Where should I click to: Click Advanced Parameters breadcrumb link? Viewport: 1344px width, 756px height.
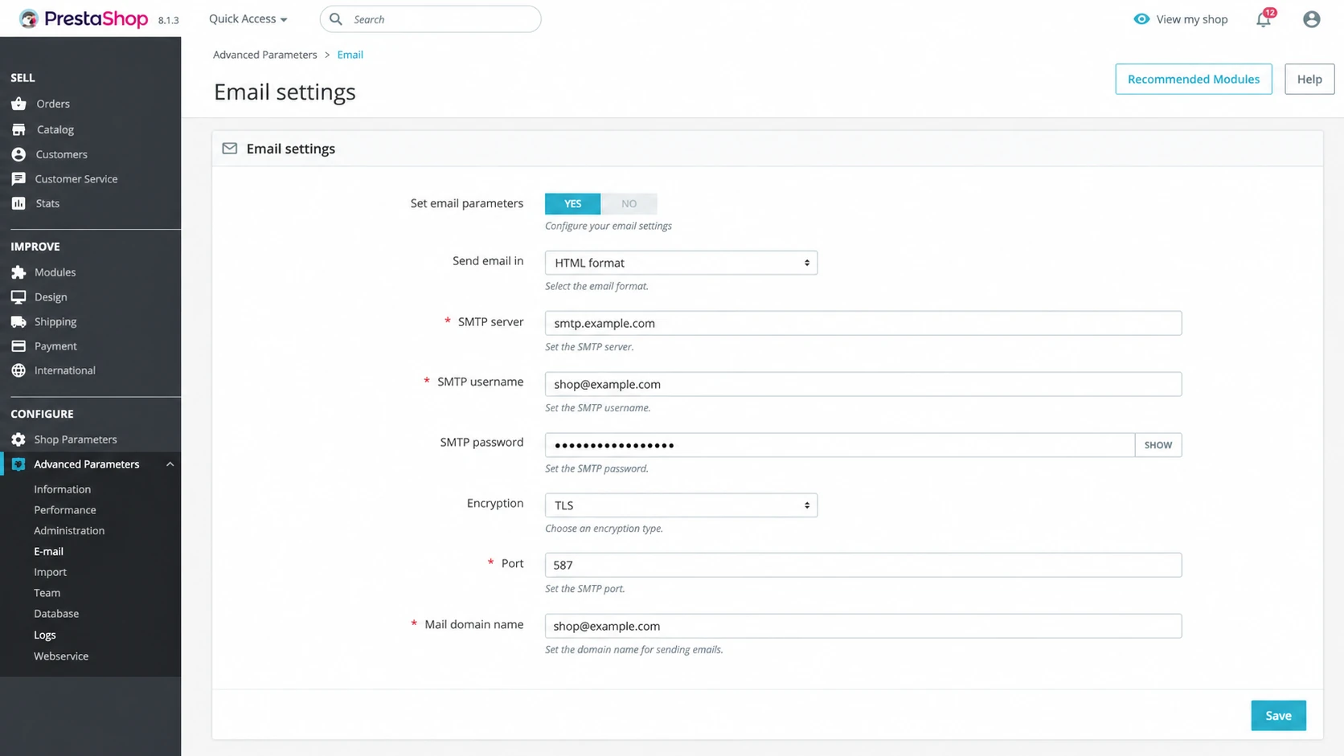tap(264, 55)
